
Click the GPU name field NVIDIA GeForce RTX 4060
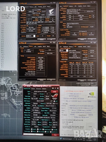tap(40, 91)
